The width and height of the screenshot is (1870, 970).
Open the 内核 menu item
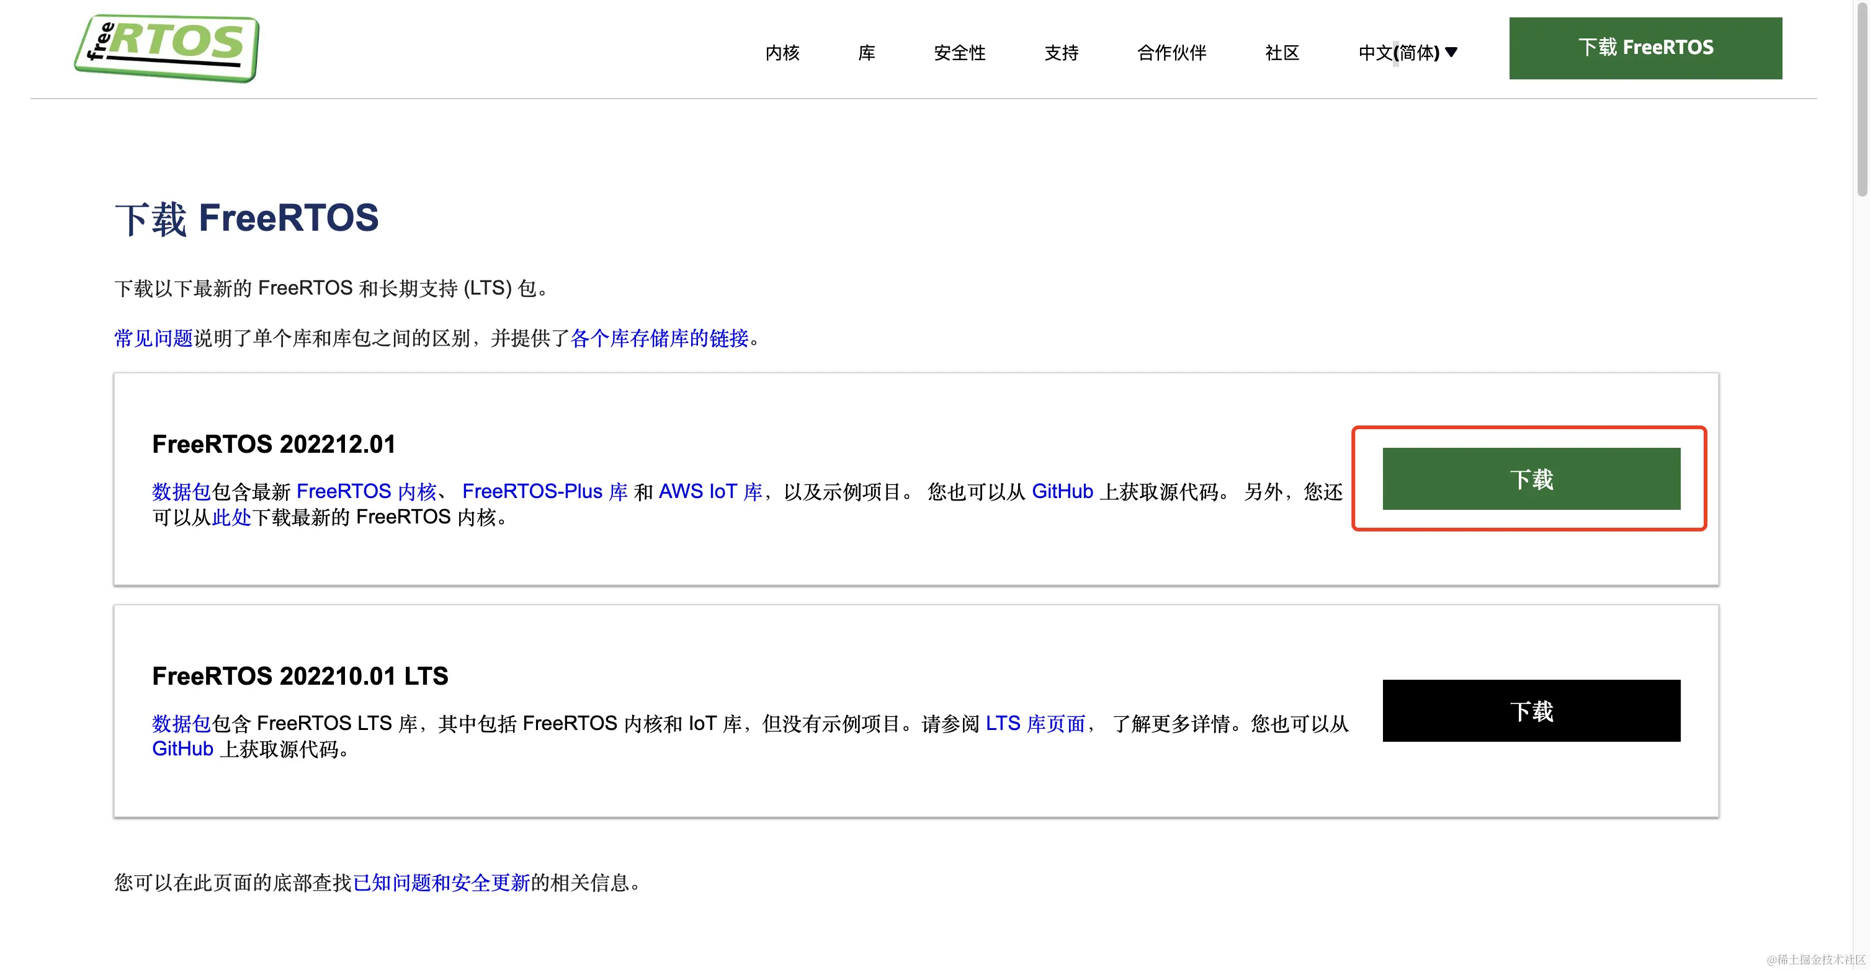click(782, 52)
